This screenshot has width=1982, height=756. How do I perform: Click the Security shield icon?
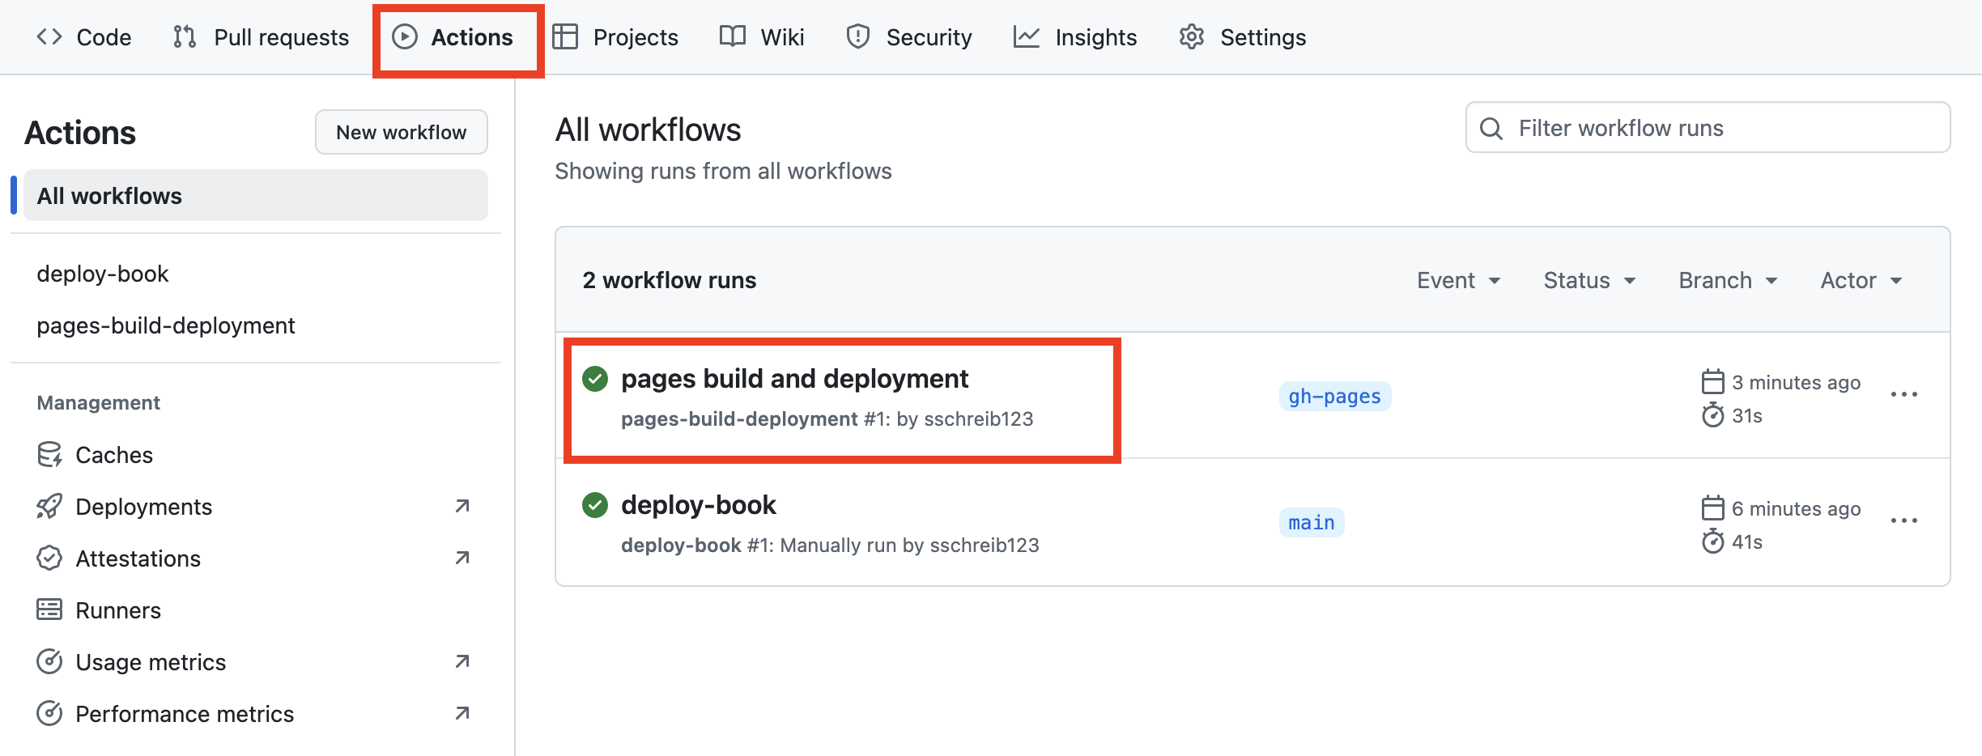(x=857, y=36)
